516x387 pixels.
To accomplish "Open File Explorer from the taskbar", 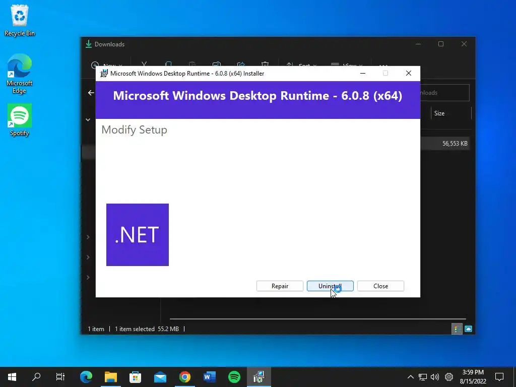I will point(111,377).
